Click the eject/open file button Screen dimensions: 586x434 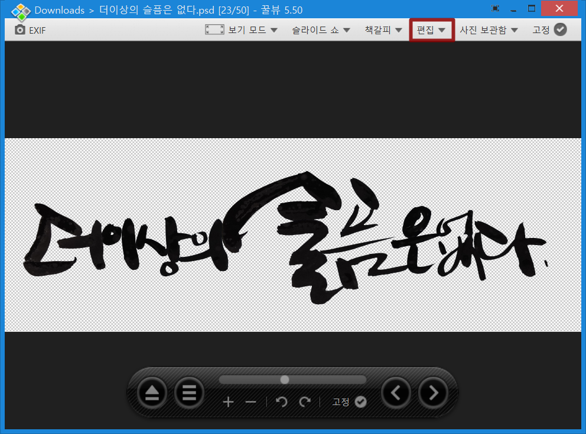point(152,393)
